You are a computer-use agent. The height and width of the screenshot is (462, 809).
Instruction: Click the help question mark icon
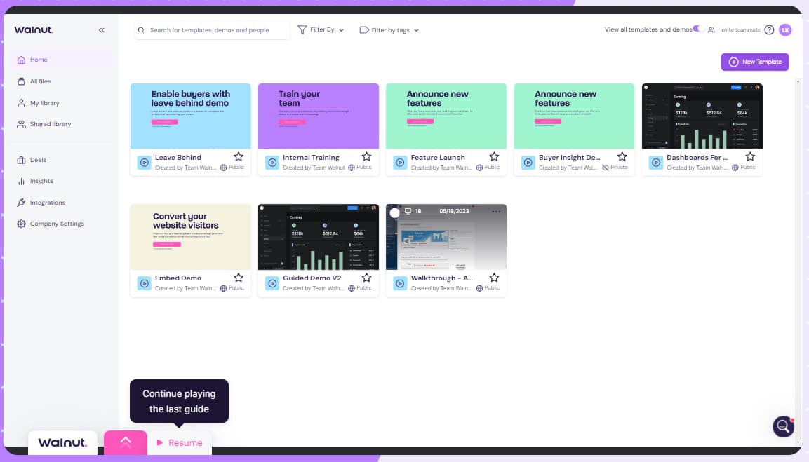769,30
